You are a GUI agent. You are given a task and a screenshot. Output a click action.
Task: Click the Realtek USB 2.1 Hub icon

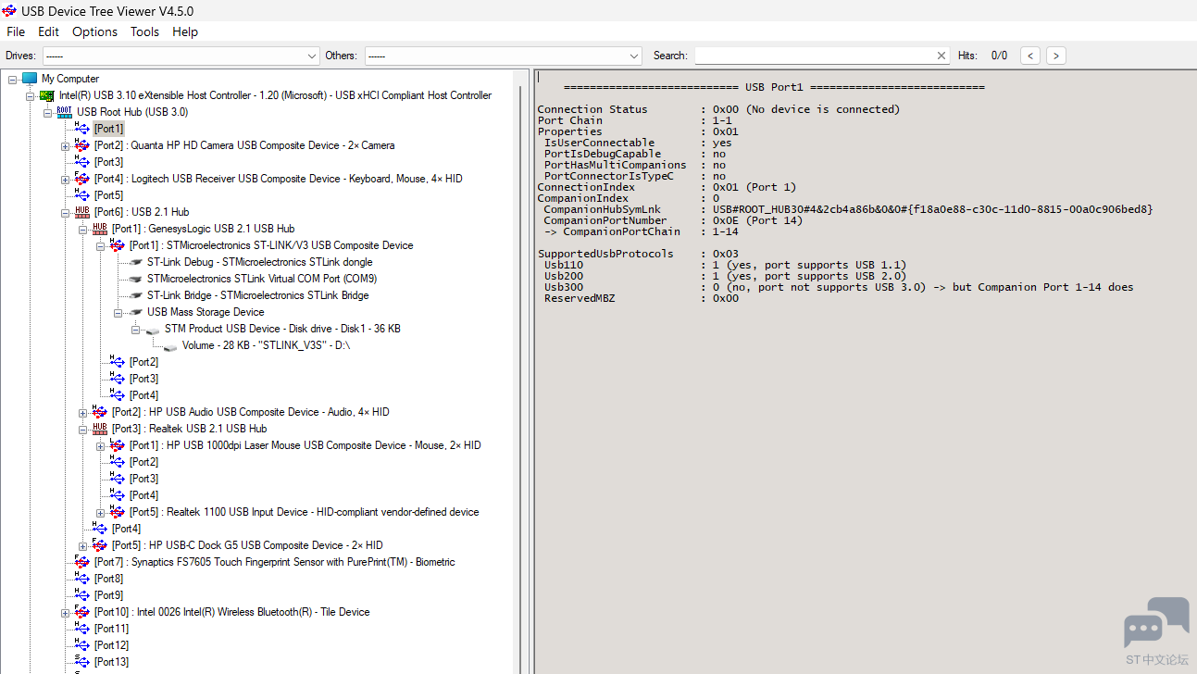tap(99, 429)
